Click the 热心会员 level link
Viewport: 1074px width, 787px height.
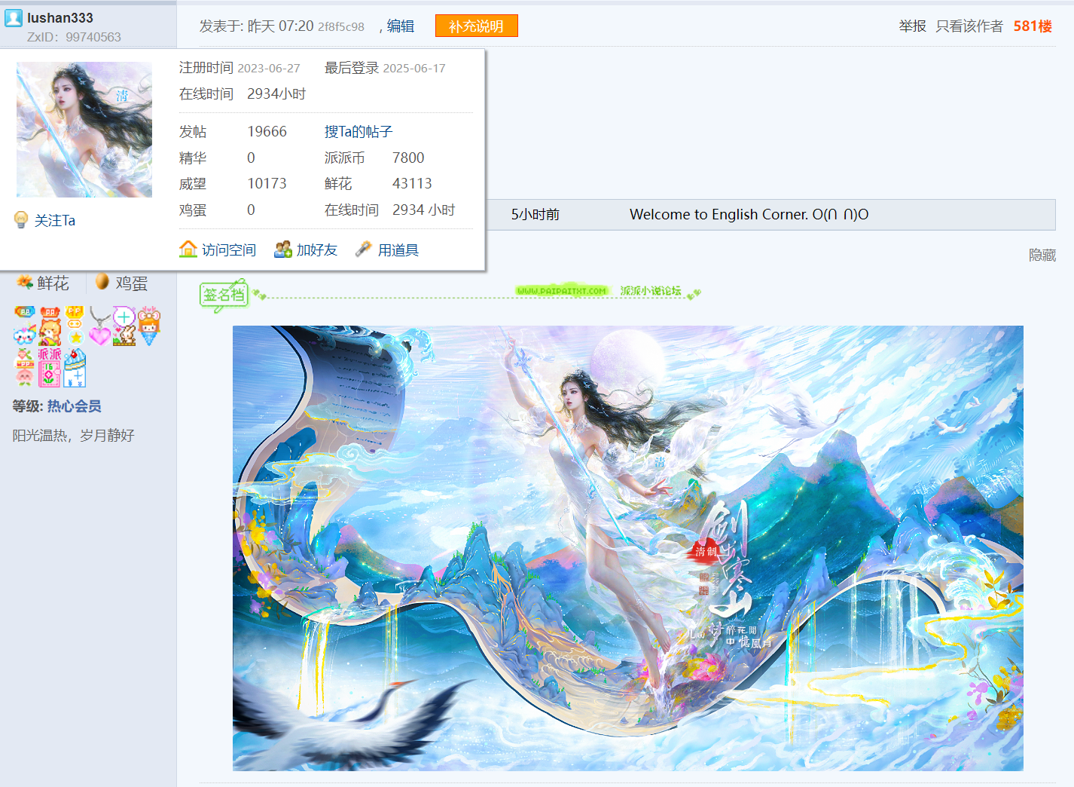click(75, 406)
